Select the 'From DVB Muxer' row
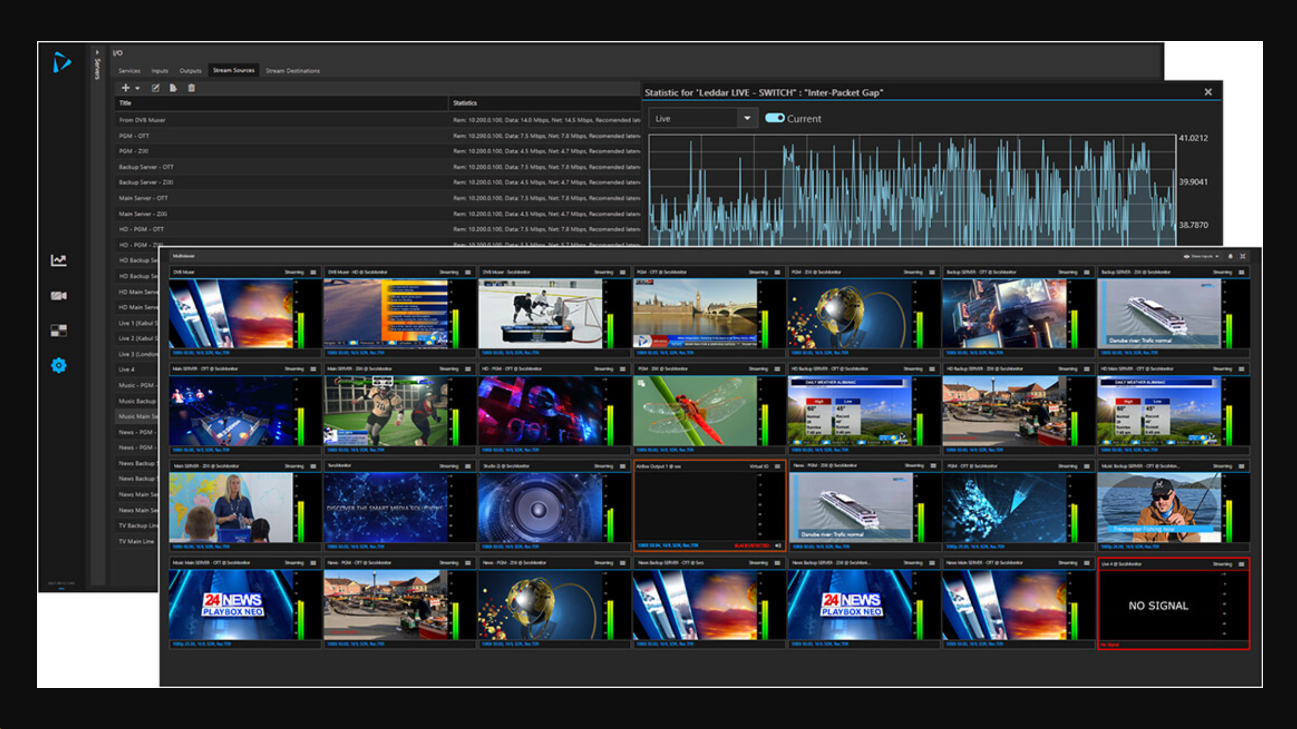Image resolution: width=1297 pixels, height=729 pixels. coord(377,120)
